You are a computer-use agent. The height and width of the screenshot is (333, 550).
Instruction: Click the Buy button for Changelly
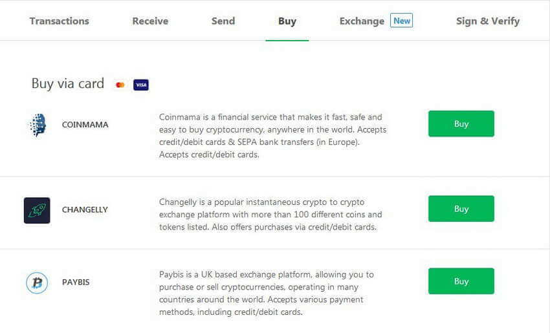pyautogui.click(x=461, y=209)
